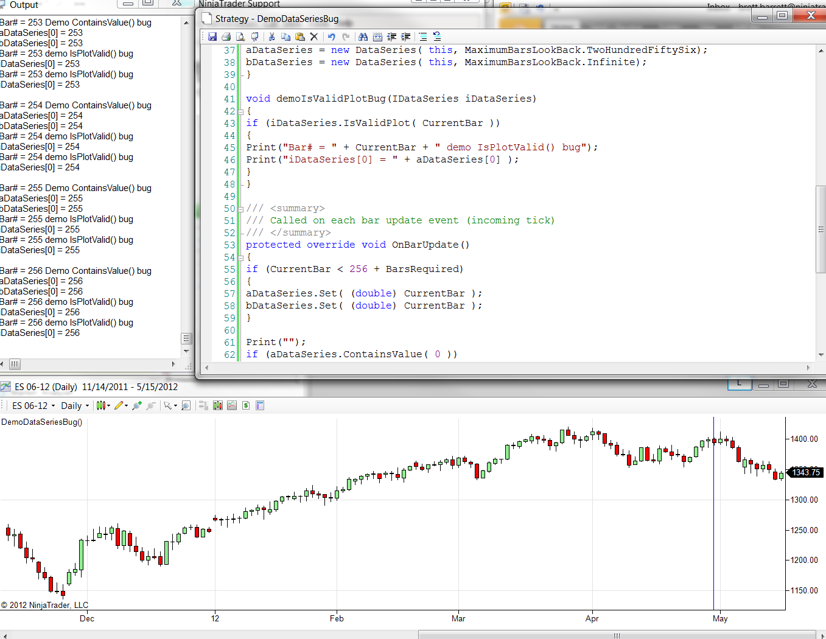Collapse the summary comment at line 50
This screenshot has width=826, height=639.
[x=240, y=209]
